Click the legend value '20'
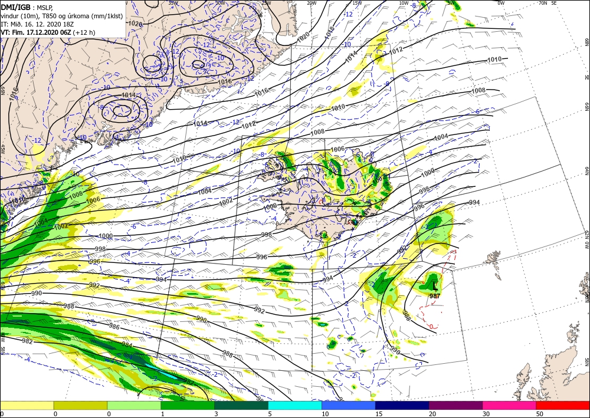 click(432, 414)
